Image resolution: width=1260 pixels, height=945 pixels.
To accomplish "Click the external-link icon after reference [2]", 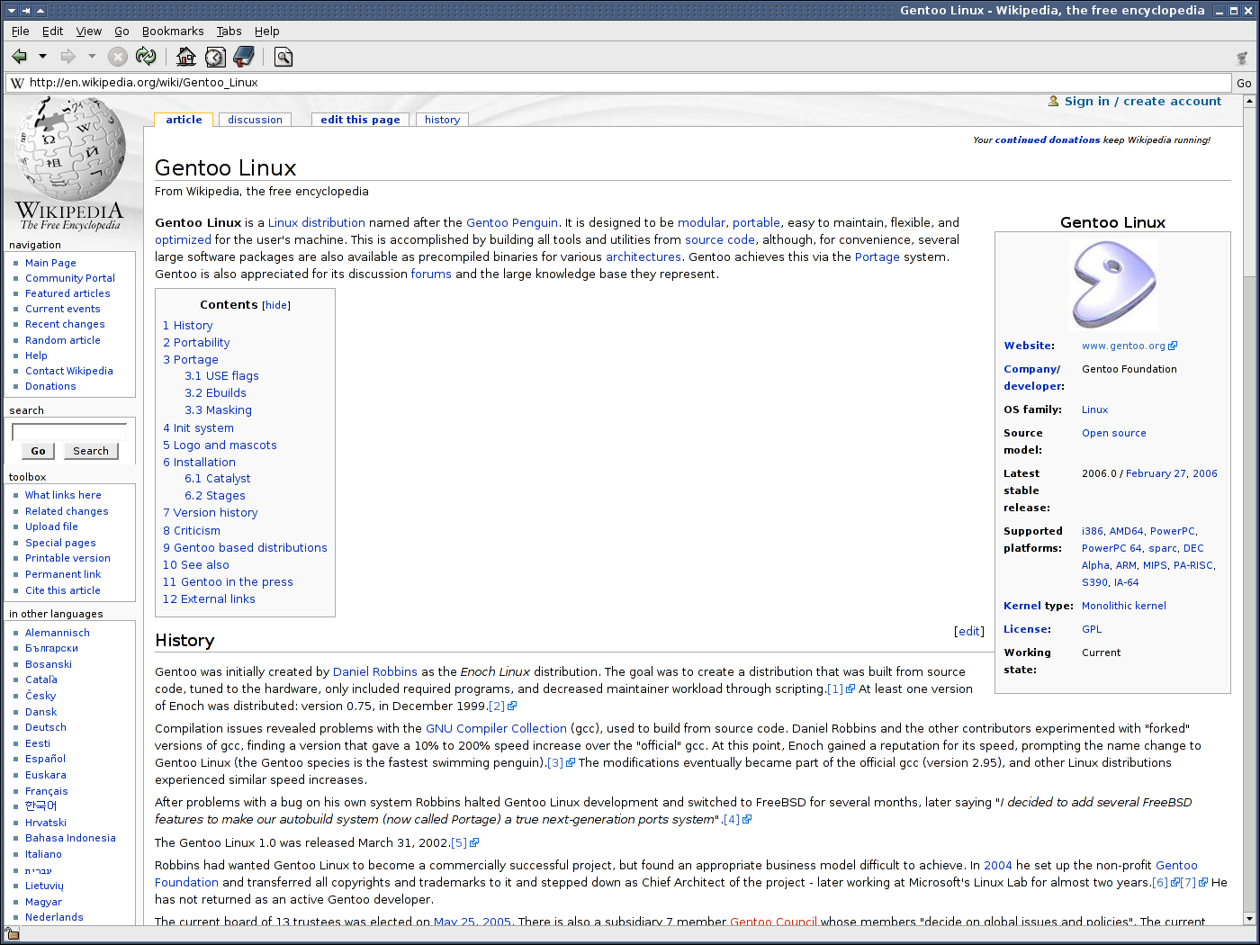I will click(x=512, y=706).
